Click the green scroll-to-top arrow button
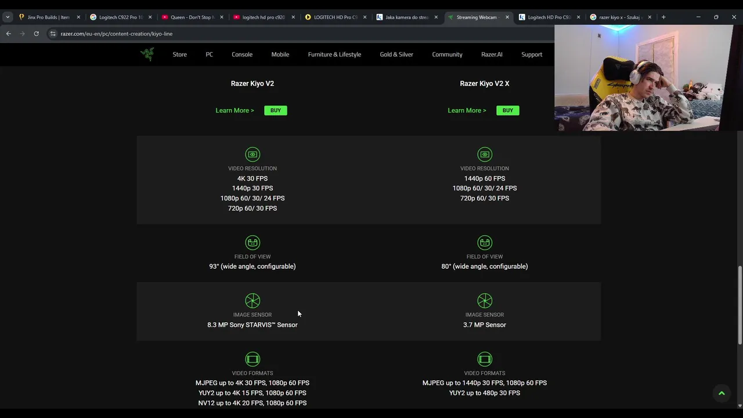 point(722,393)
